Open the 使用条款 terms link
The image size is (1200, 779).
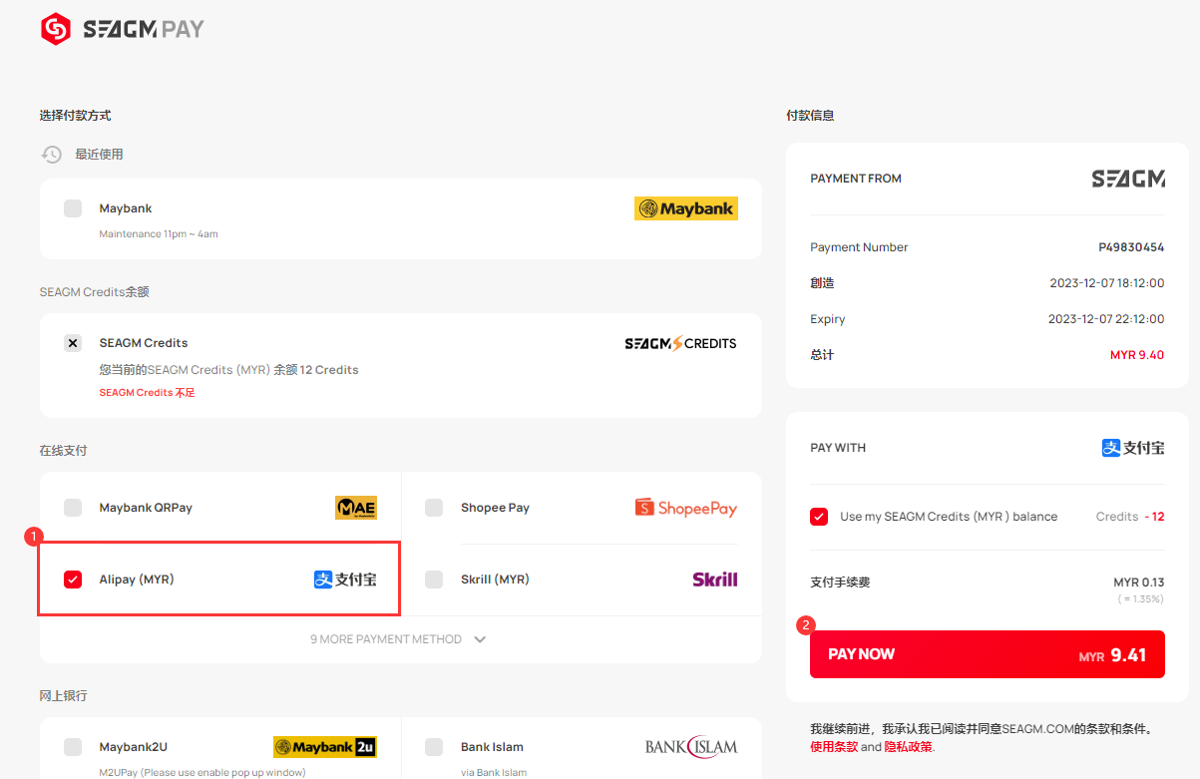[834, 746]
